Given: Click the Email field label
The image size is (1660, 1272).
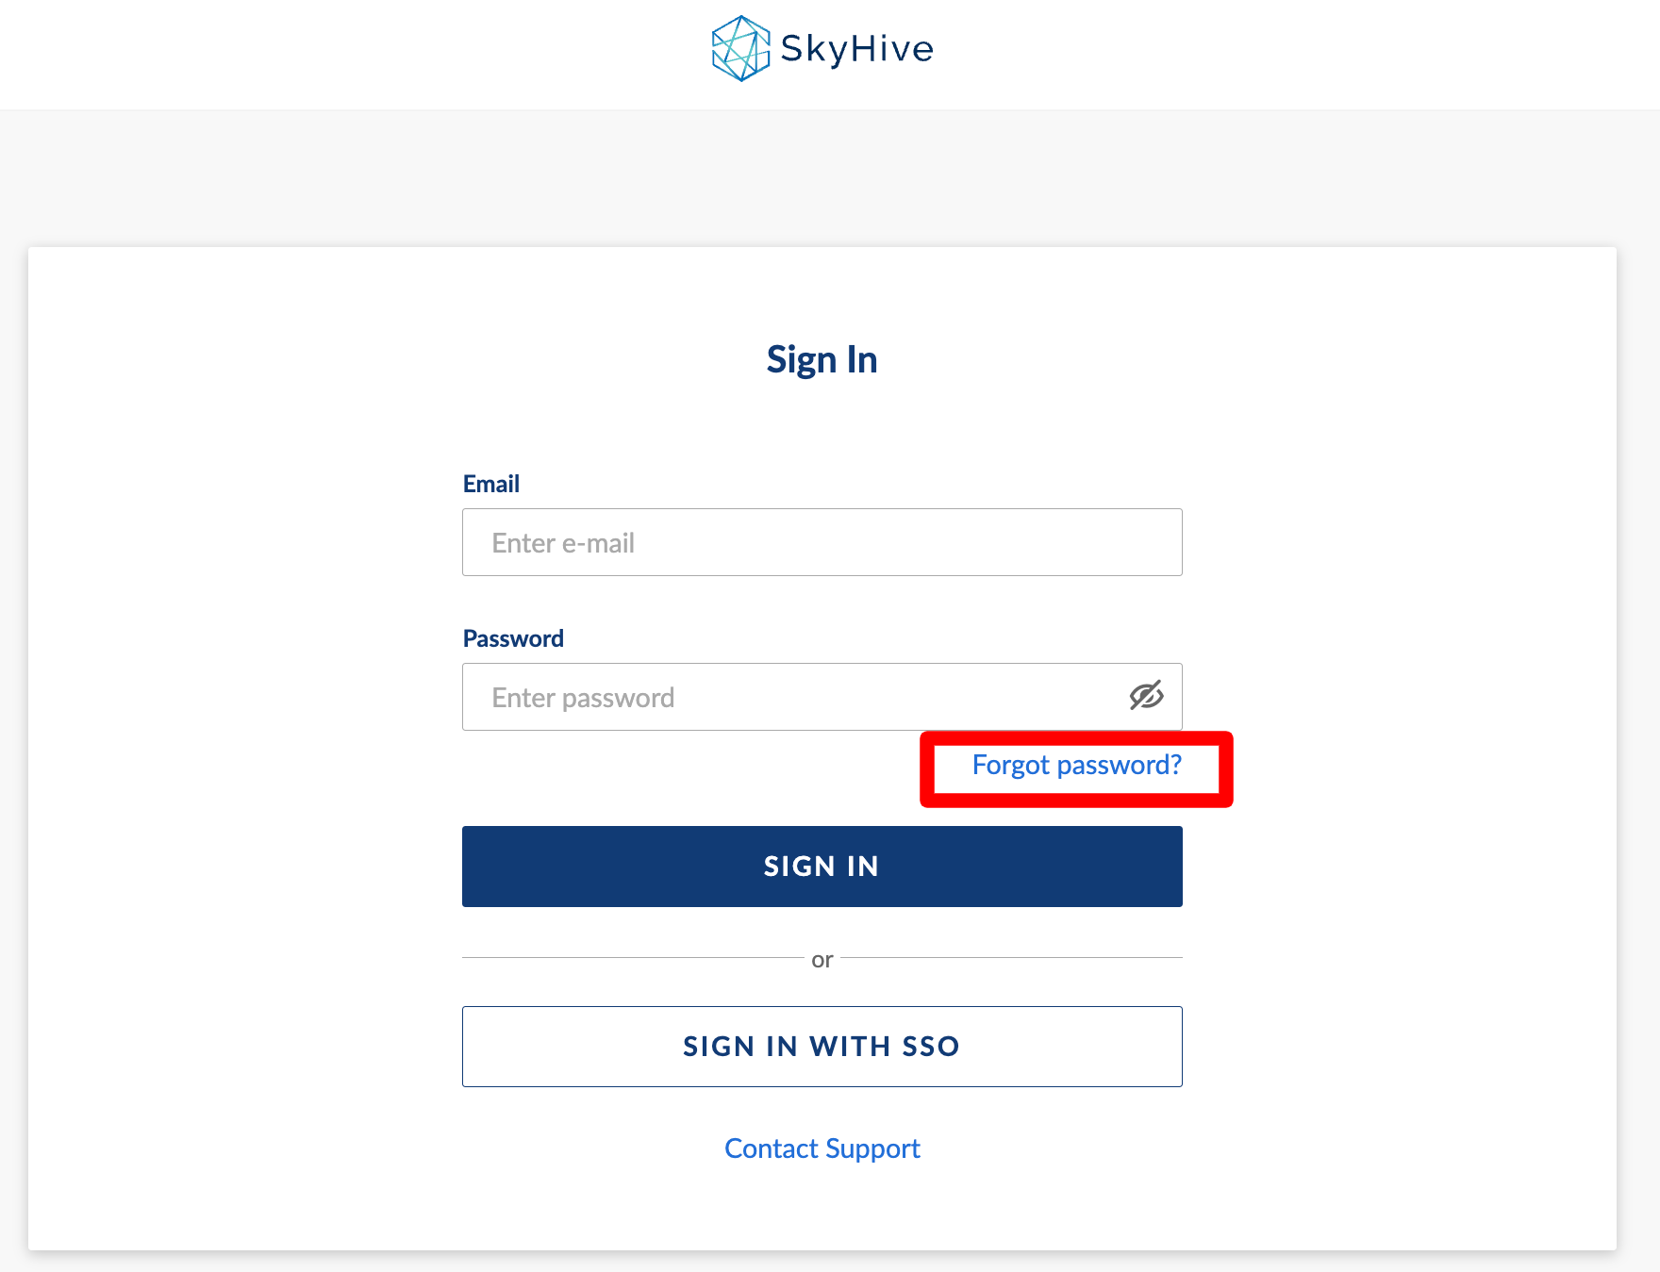Looking at the screenshot, I should [491, 484].
